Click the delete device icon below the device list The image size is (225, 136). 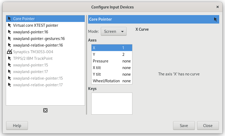coord(45,110)
